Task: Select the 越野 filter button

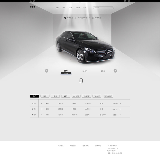Action: (66, 96)
